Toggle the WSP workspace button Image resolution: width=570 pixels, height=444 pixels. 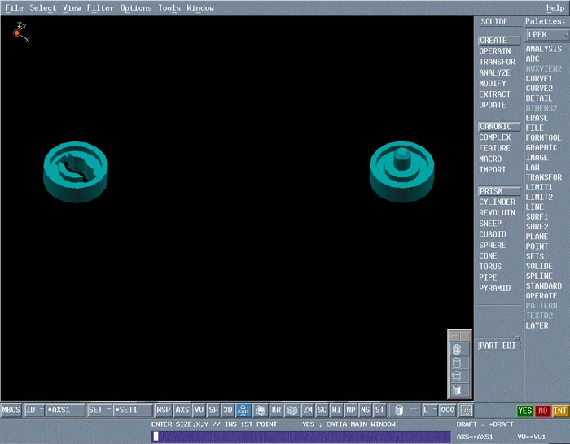coord(164,411)
